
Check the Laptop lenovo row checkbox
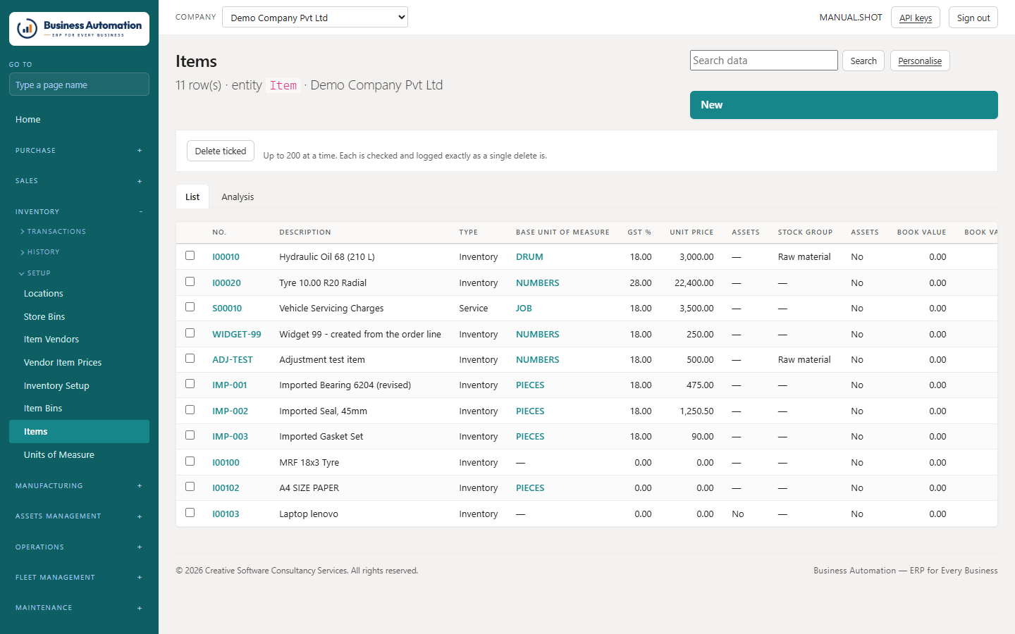pos(190,512)
